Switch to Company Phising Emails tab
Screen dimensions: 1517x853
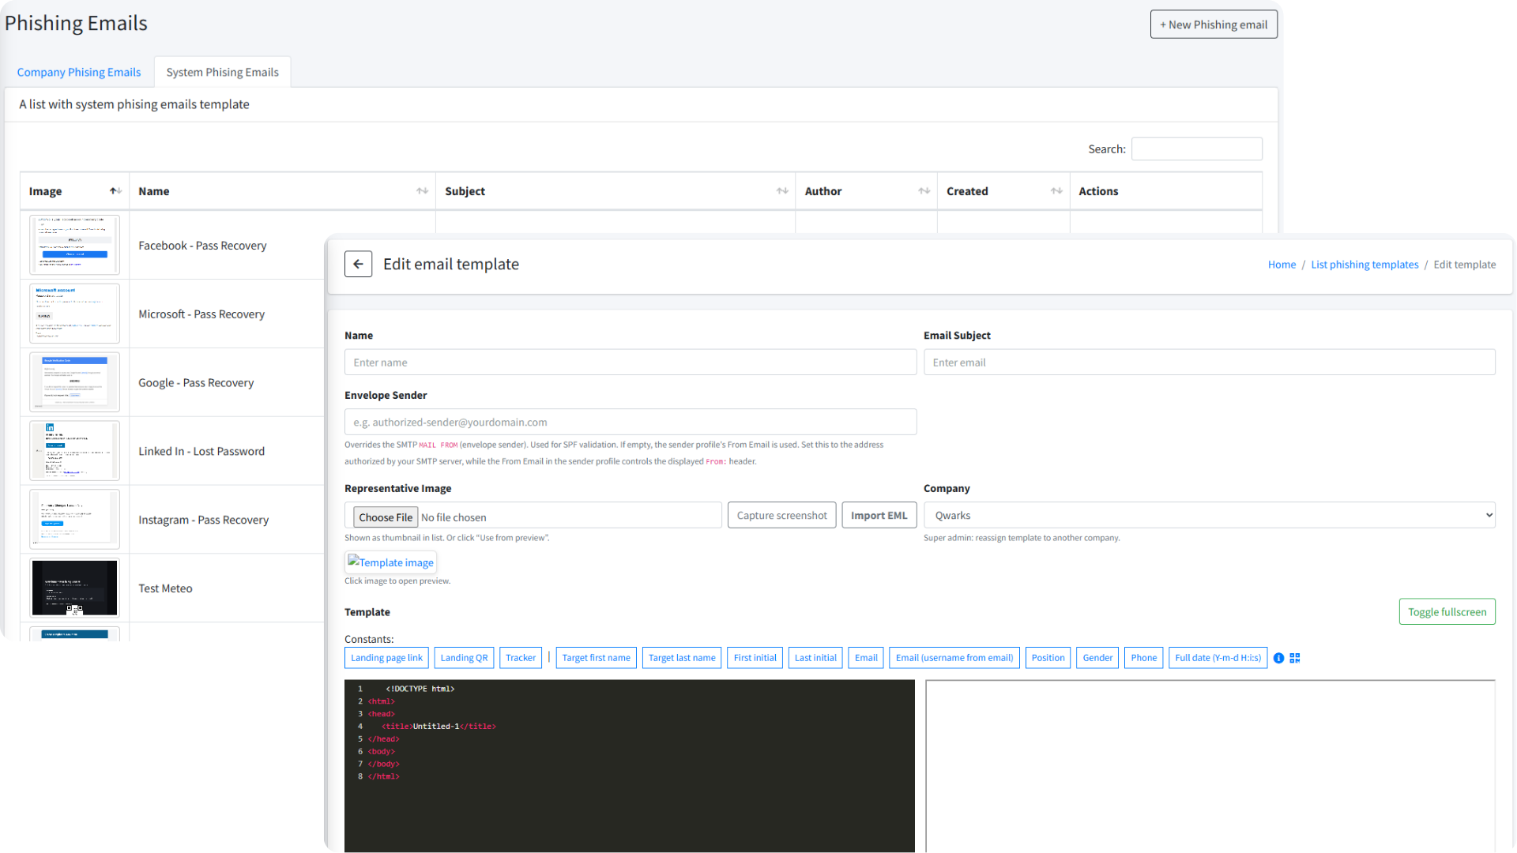[79, 72]
